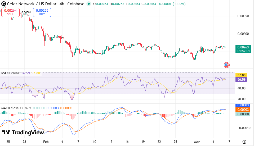The width and height of the screenshot is (254, 146).
Task: Click the orange MACD legend value 0.00003
Action: coord(66,108)
